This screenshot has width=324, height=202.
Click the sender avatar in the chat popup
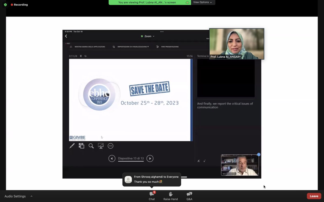coord(128,179)
